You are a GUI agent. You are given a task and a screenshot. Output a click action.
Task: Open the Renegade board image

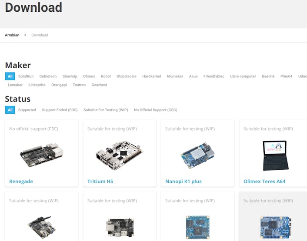(41, 155)
